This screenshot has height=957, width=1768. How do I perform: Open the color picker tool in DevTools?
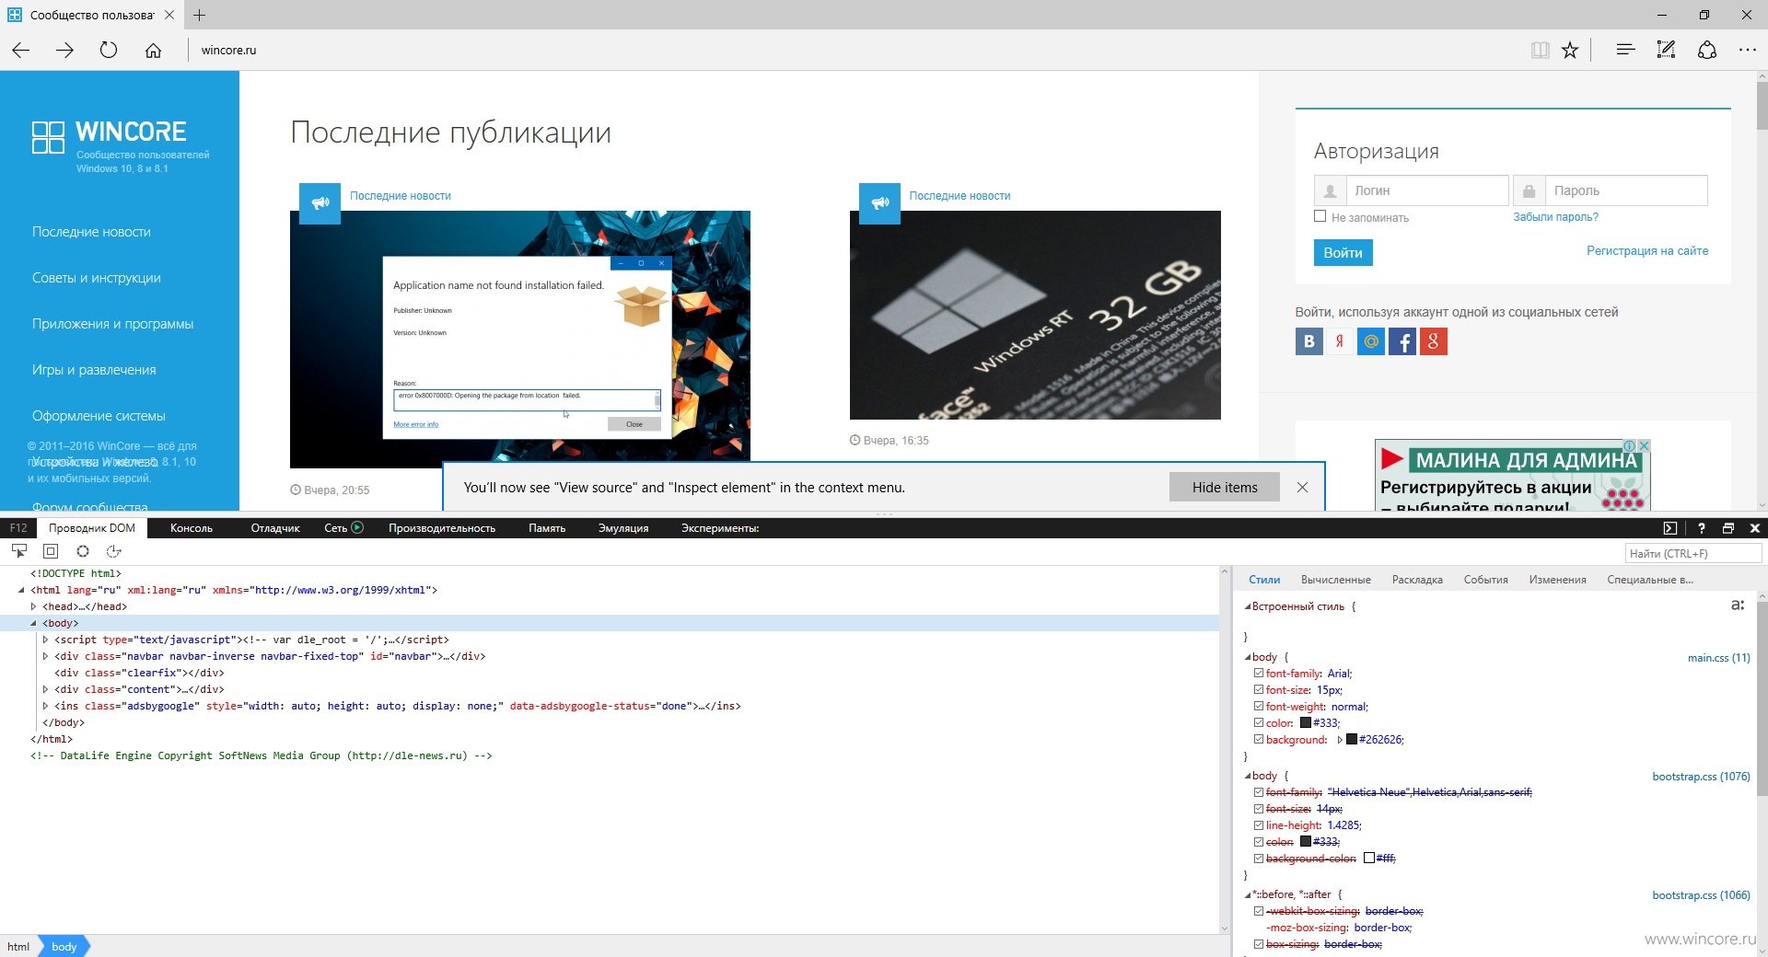83,551
